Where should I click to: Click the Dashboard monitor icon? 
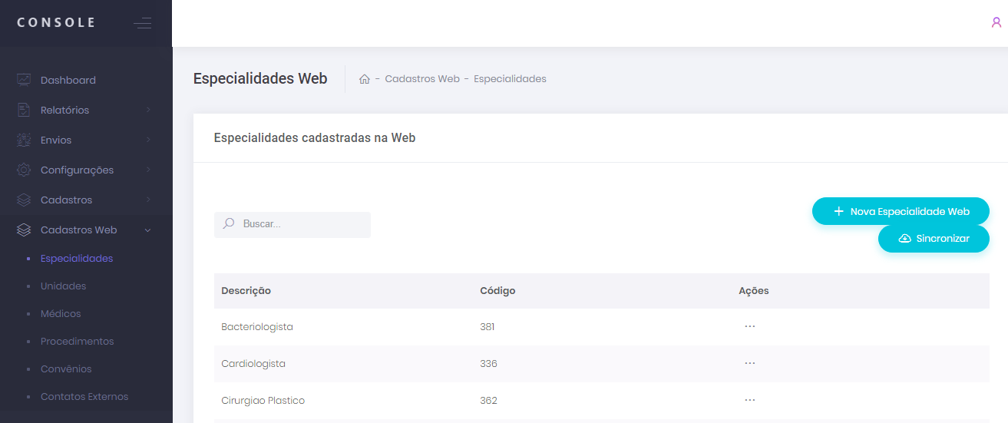(x=24, y=80)
